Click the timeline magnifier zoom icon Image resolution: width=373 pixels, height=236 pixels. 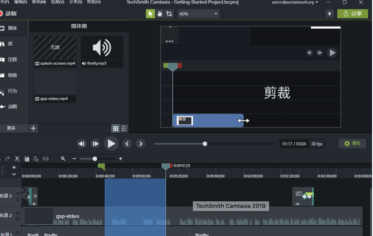coord(63,159)
